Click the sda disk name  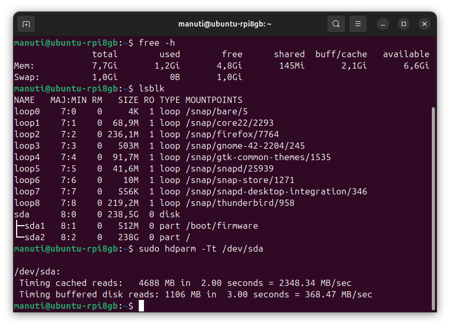(x=22, y=215)
